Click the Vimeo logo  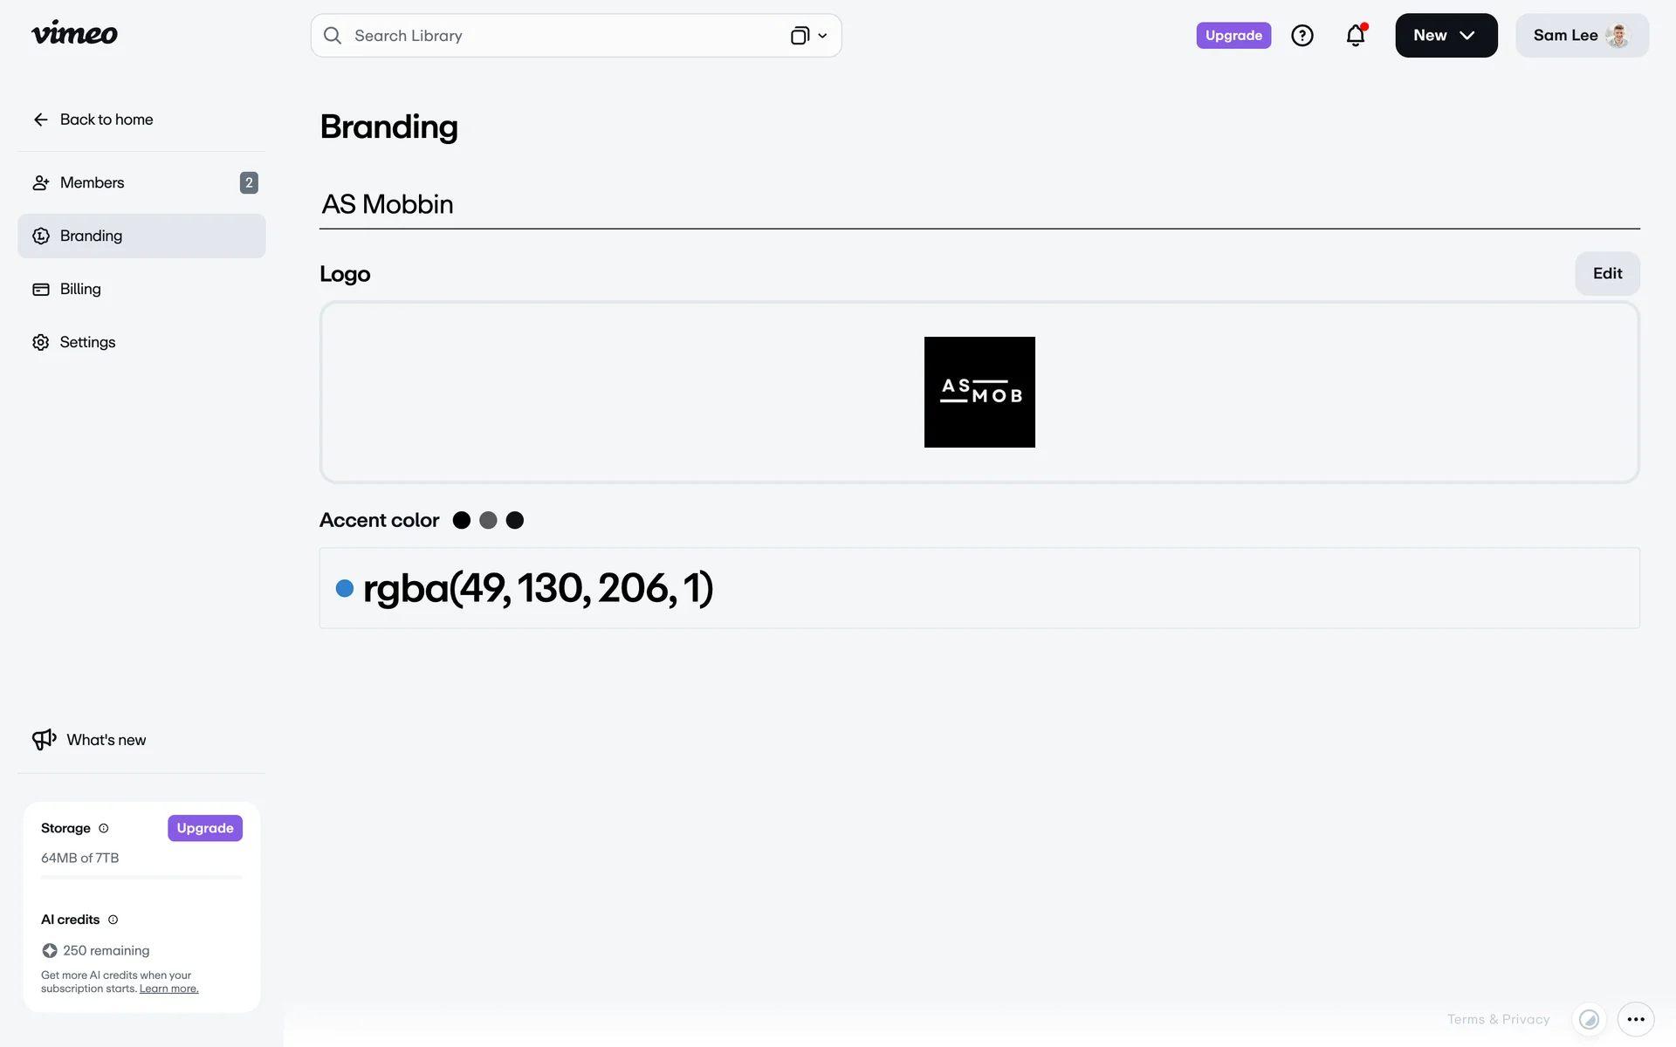74,34
